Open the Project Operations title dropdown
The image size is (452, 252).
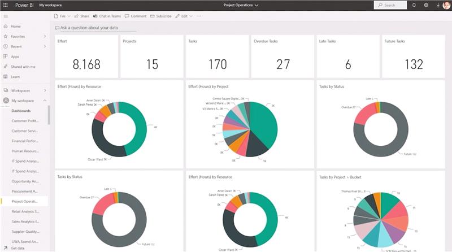(241, 5)
